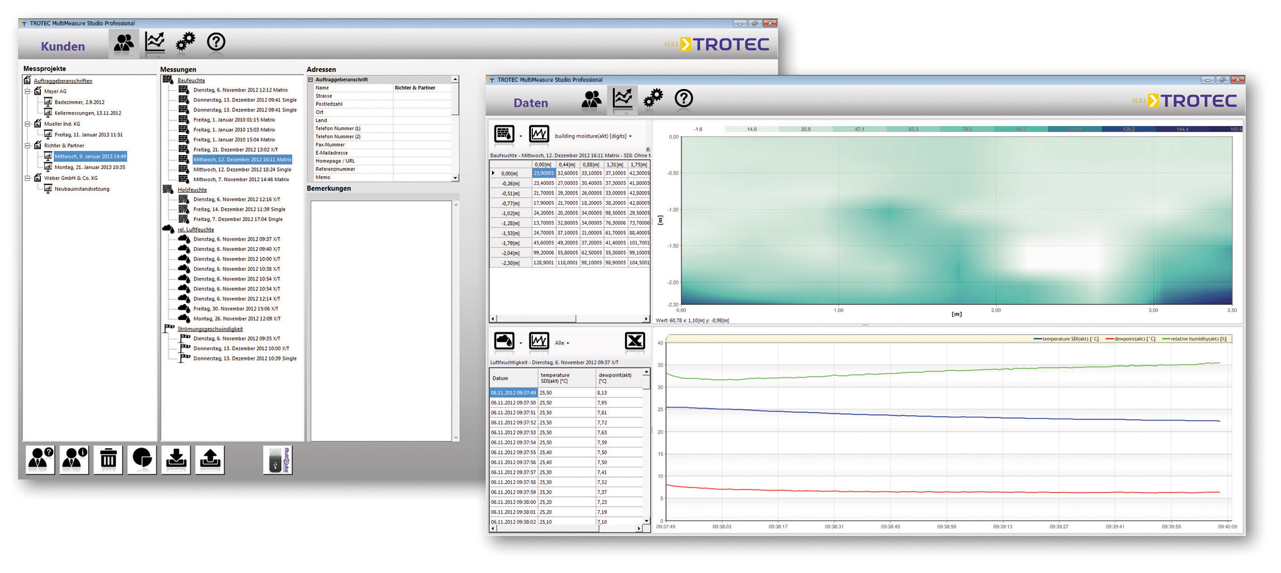
Task: Click the trash can delete button
Action: (108, 458)
